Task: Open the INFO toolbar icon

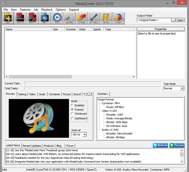Action: (x=45, y=18)
